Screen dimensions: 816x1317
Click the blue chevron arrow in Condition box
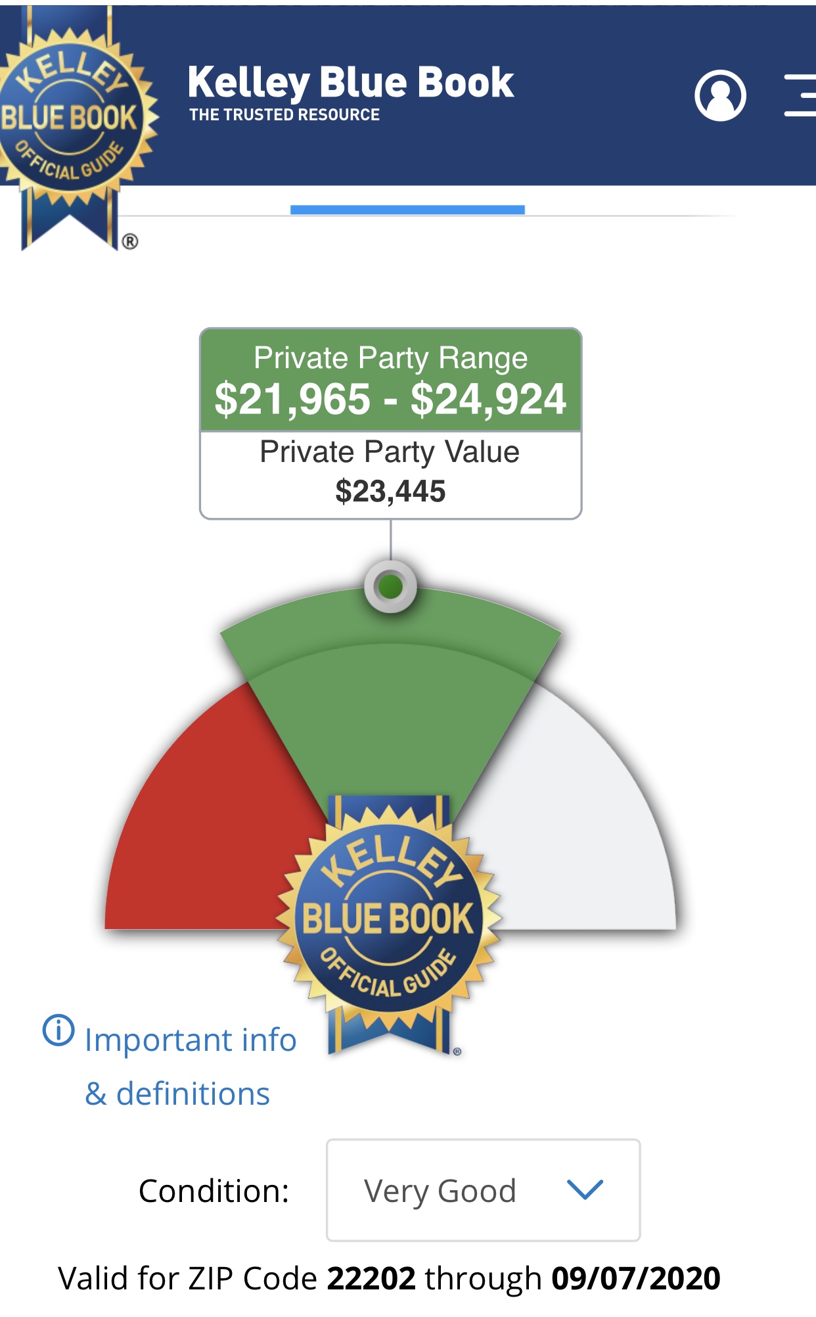click(x=584, y=1190)
